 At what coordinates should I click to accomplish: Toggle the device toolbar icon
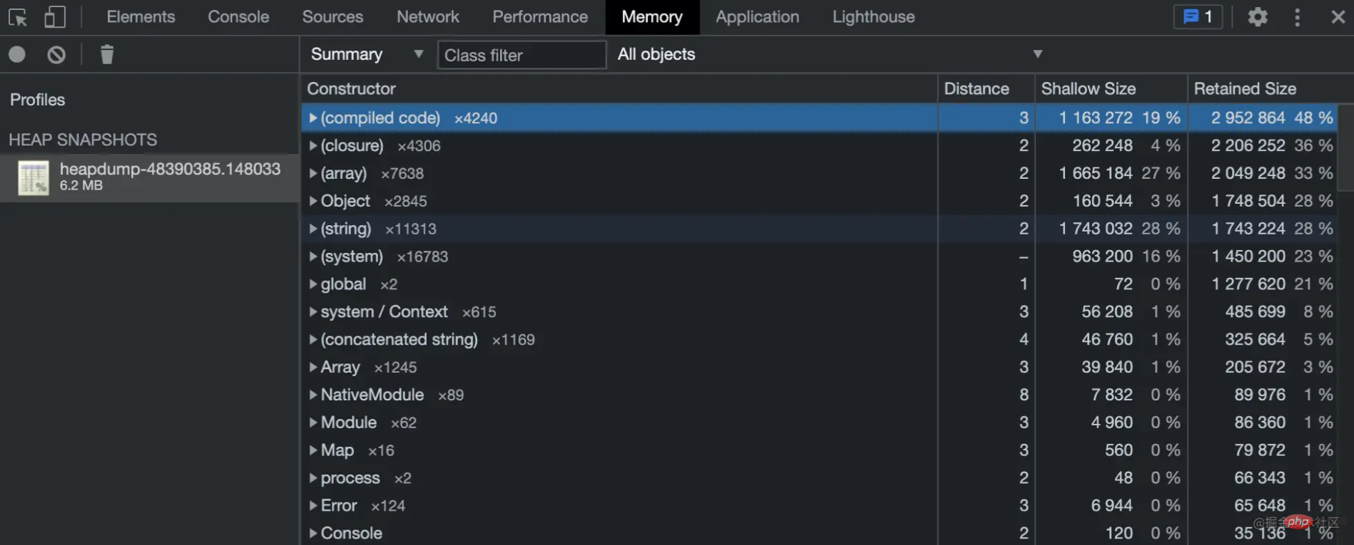click(55, 17)
